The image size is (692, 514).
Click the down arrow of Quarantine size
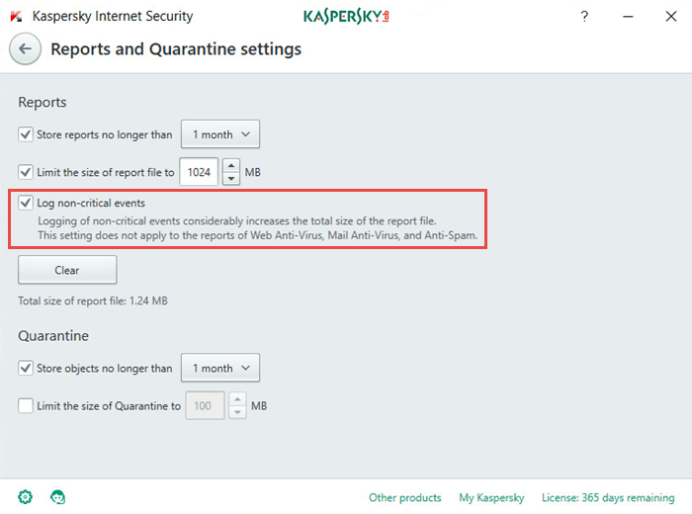click(x=237, y=412)
